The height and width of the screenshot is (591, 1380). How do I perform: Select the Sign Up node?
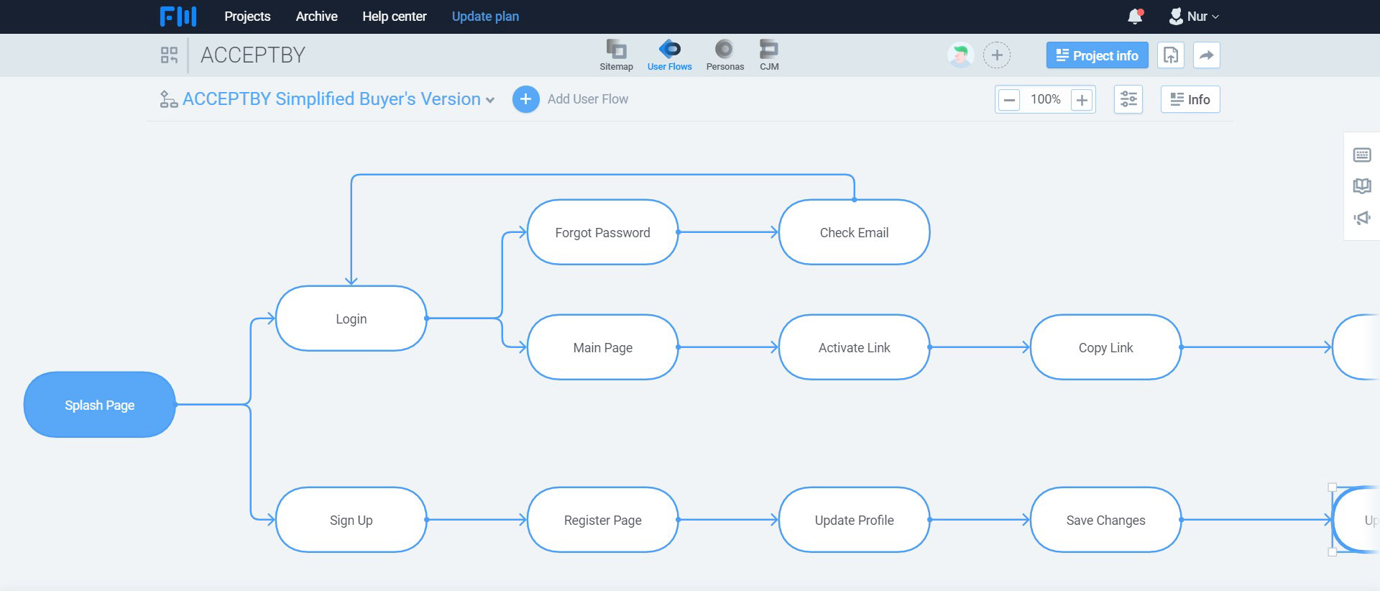[351, 520]
